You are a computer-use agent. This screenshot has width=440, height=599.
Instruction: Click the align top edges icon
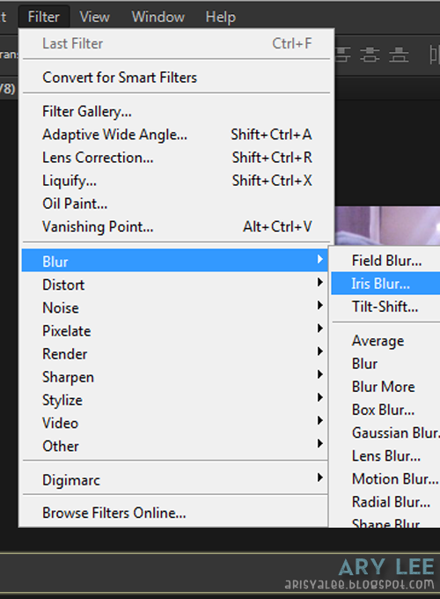(343, 55)
